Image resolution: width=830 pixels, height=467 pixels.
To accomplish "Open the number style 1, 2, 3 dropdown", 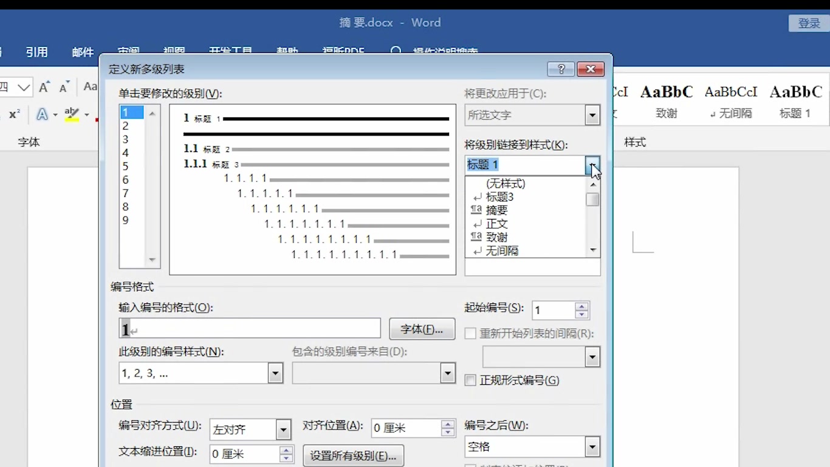I will pos(275,373).
